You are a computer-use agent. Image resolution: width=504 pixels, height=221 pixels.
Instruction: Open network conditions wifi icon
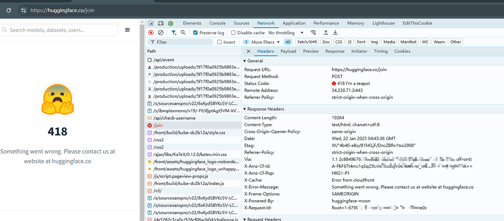(x=313, y=32)
